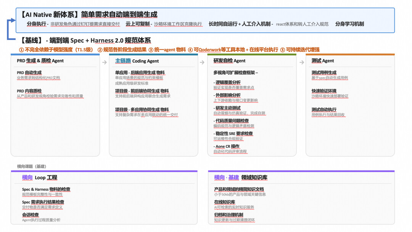This screenshot has height=232, width=412.
Task: Click '自动化代码评审流程' text
Action: (230, 152)
